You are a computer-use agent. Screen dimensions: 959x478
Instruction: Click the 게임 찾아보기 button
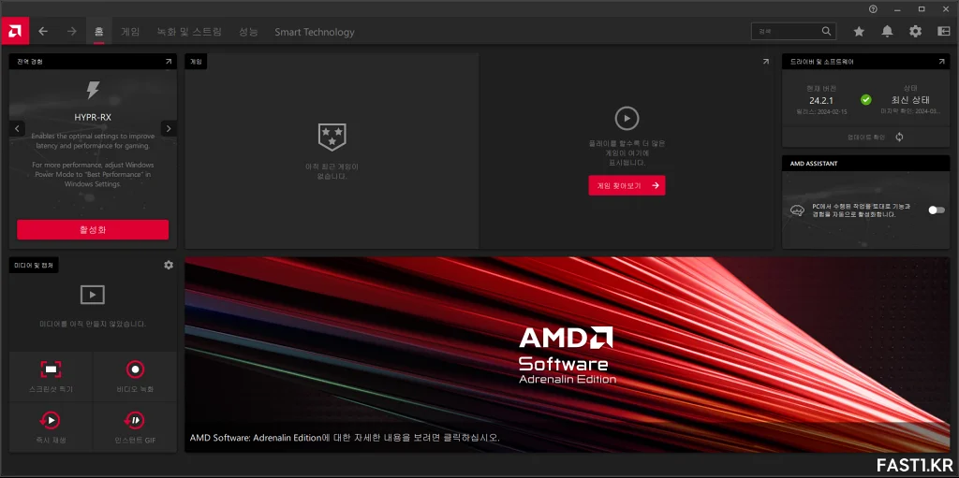click(627, 185)
